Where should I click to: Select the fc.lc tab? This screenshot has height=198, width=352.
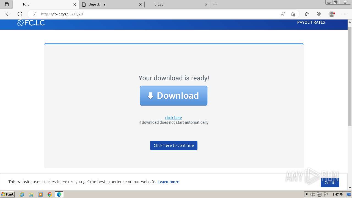point(46,4)
